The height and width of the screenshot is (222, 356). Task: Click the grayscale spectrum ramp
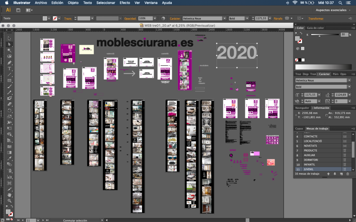pos(323,67)
